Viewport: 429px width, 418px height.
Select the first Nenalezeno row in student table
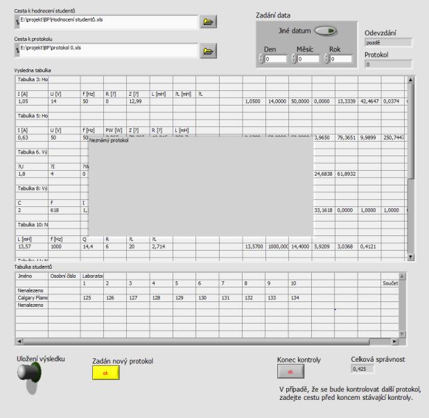(x=32, y=290)
